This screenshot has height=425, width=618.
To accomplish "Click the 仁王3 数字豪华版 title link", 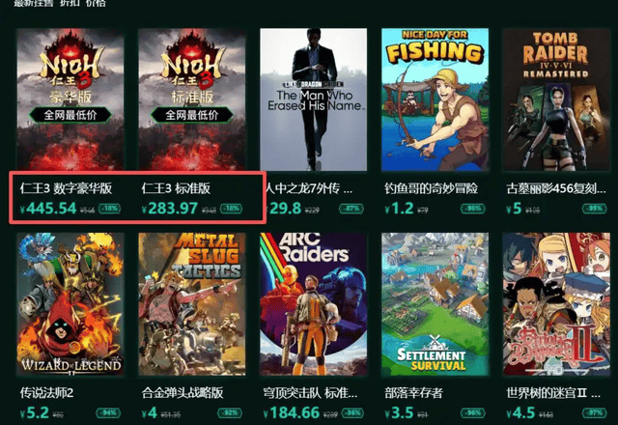I will (67, 188).
